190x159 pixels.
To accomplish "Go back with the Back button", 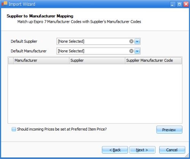I will click(115, 150).
